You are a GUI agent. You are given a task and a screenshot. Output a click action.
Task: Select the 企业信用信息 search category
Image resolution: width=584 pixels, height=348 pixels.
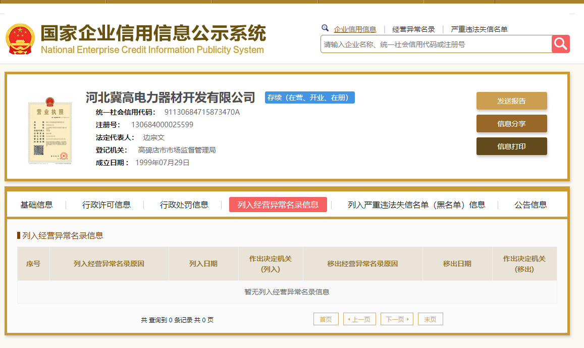(355, 29)
